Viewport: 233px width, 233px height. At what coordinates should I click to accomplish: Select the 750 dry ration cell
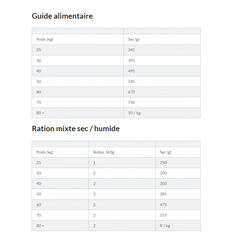coord(131,103)
